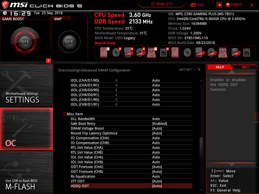The width and height of the screenshot is (259, 194).
Task: Go back using the return arrow icon
Action: [x=199, y=70]
